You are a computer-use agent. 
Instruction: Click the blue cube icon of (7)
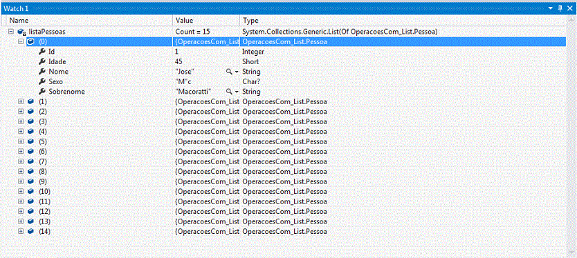(30, 161)
